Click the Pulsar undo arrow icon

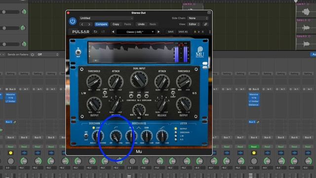click(95, 32)
